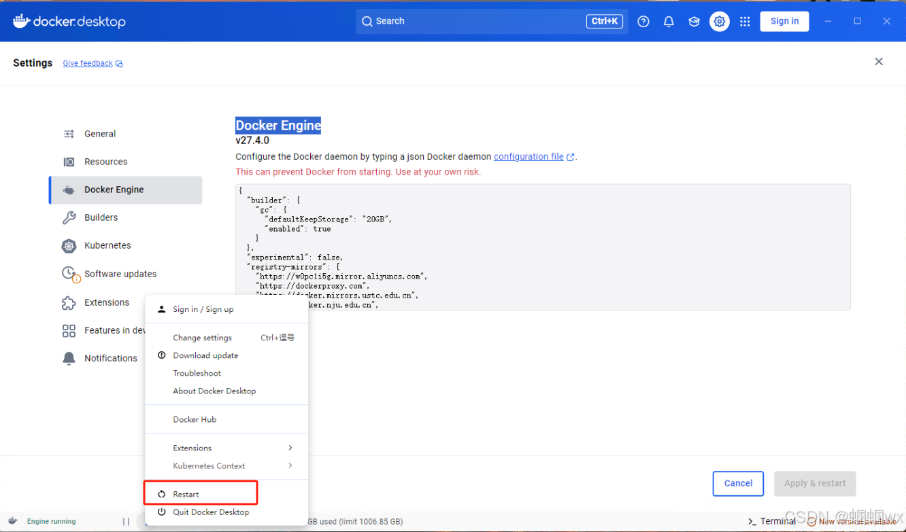Click into the daemon JSON configuration editor
This screenshot has height=532, width=906.
[543, 247]
